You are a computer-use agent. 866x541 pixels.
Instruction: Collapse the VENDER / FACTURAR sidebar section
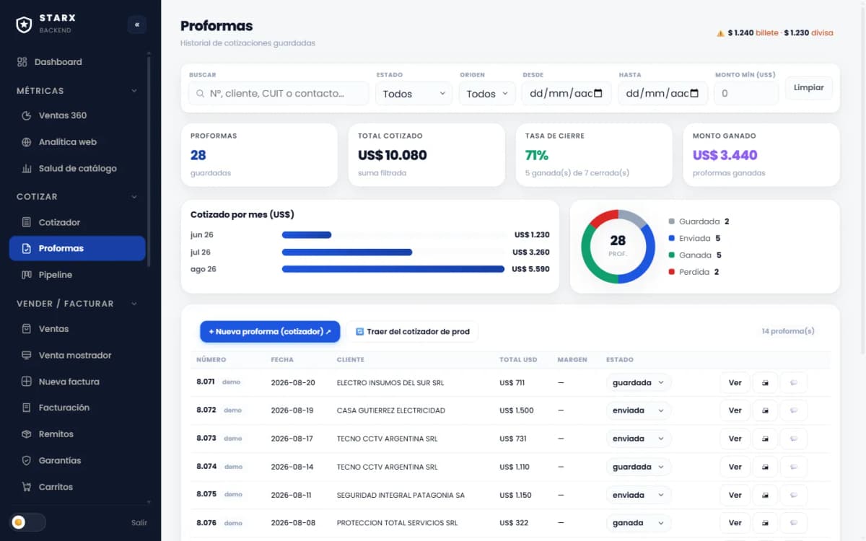pos(134,304)
